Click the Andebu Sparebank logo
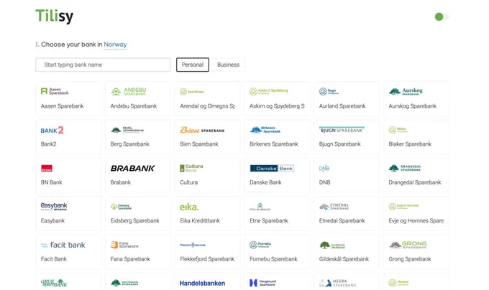 [x=129, y=91]
